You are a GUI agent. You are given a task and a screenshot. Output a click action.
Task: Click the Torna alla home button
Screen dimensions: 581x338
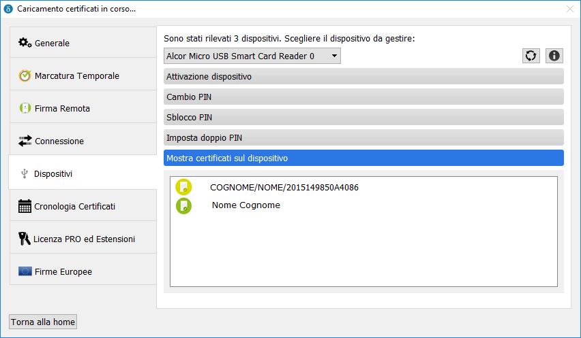tap(43, 322)
